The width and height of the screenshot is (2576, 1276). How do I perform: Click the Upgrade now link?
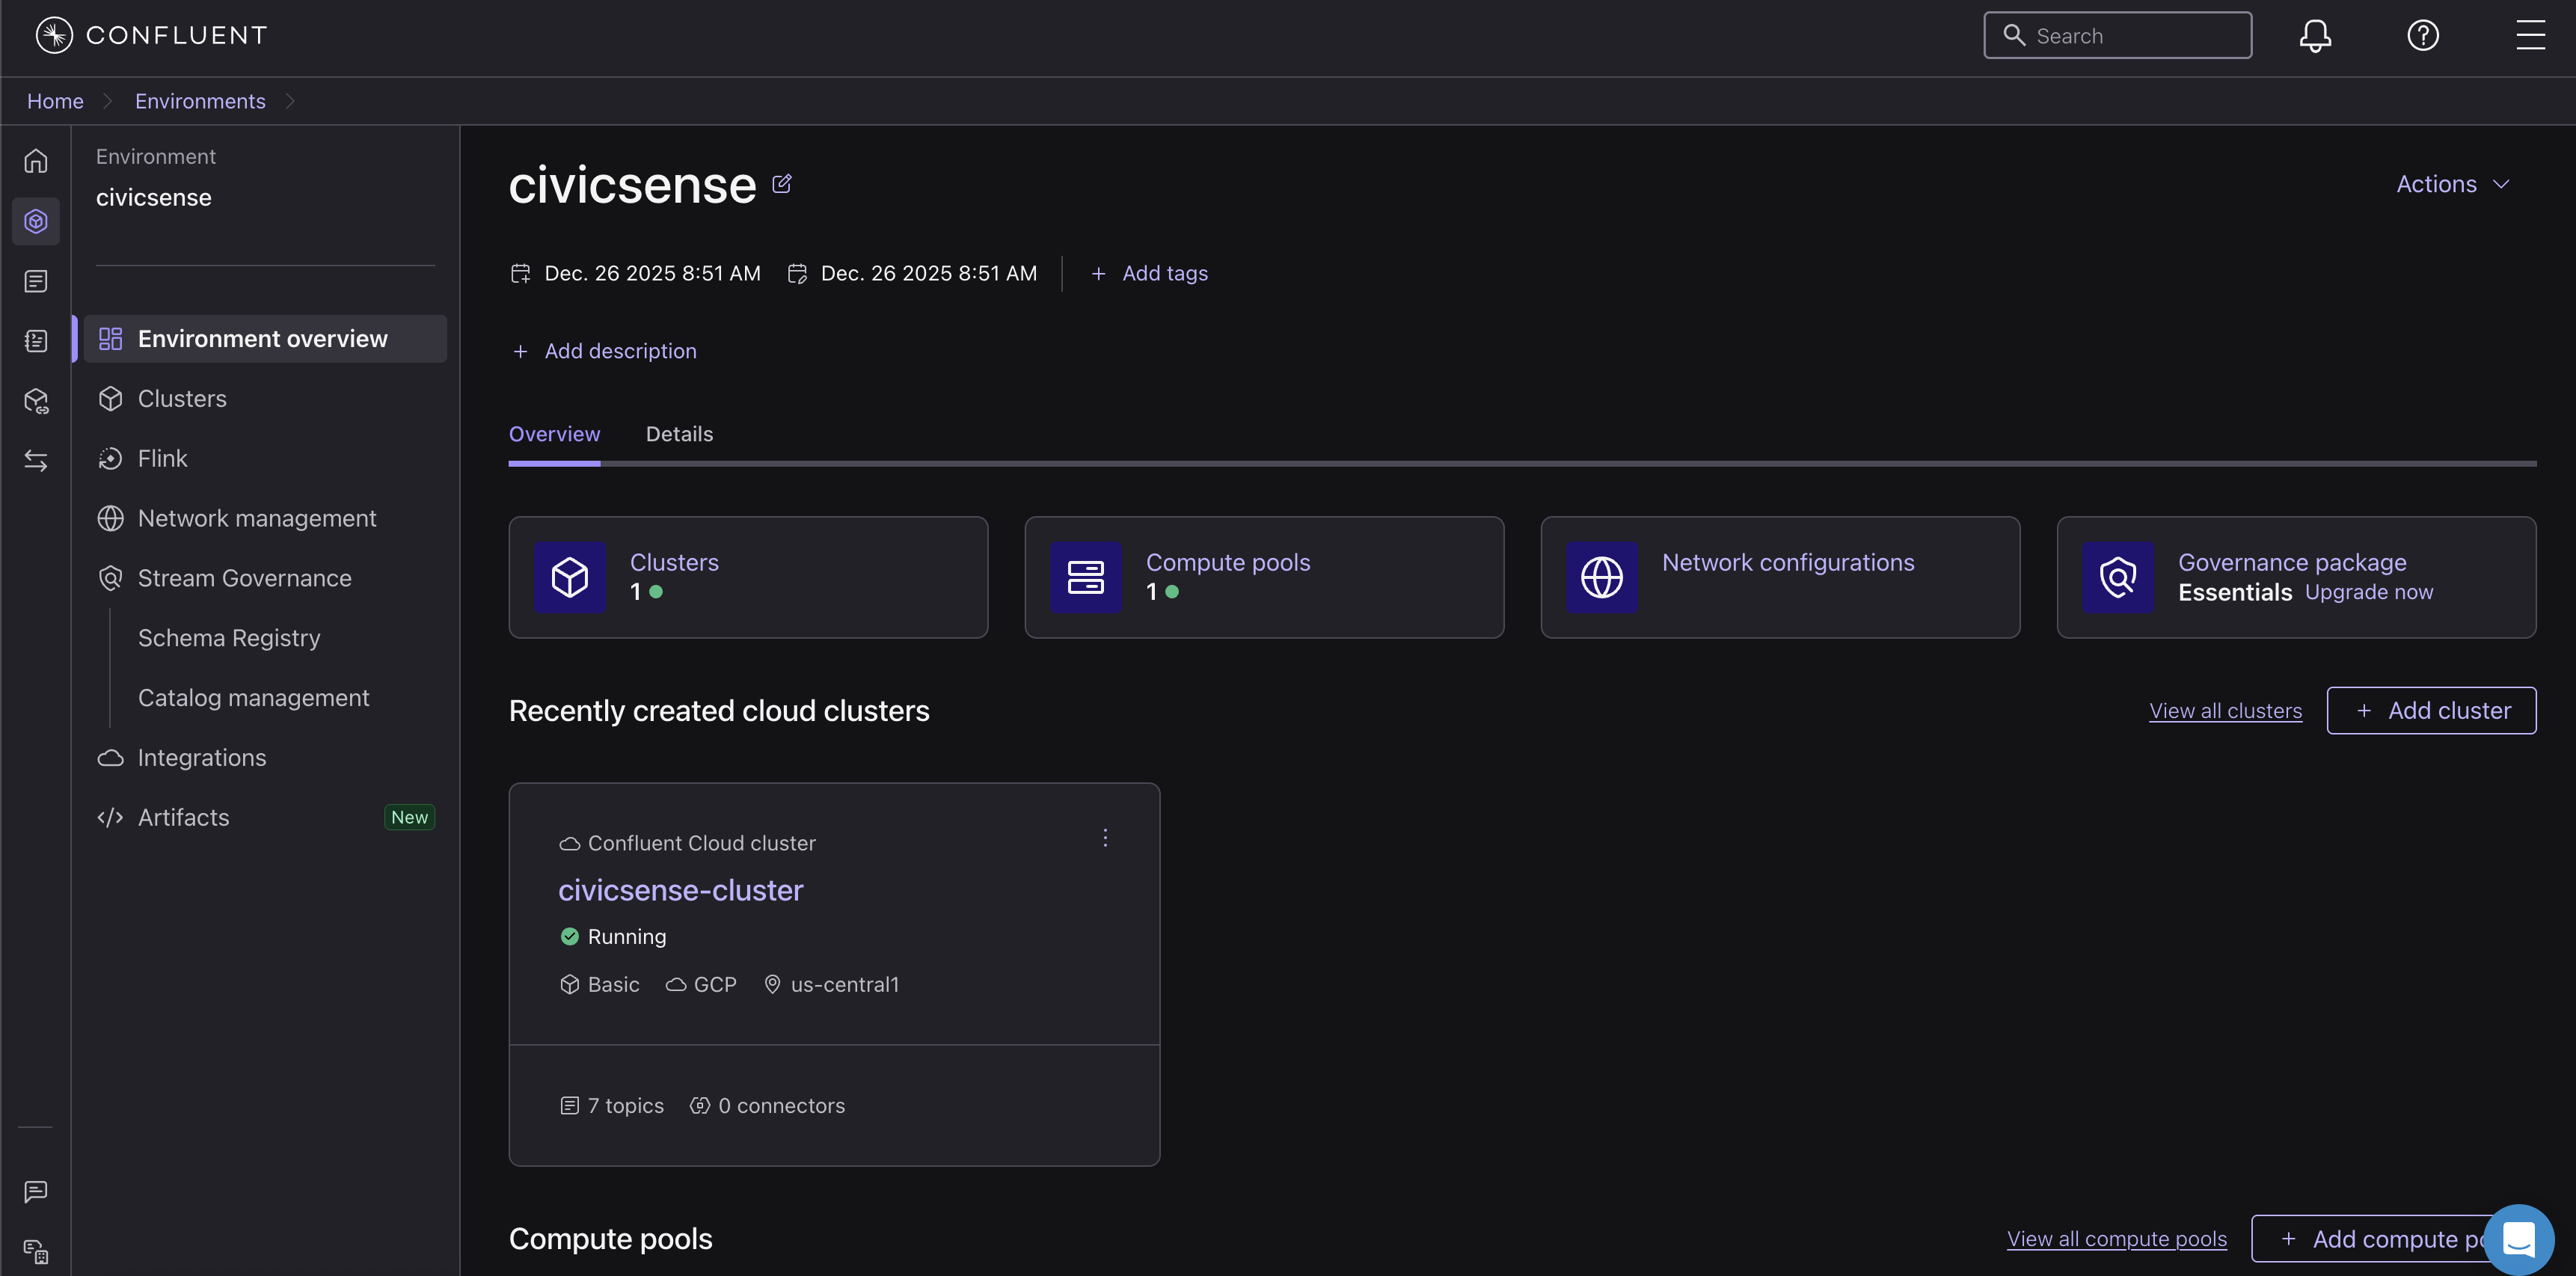2369,592
